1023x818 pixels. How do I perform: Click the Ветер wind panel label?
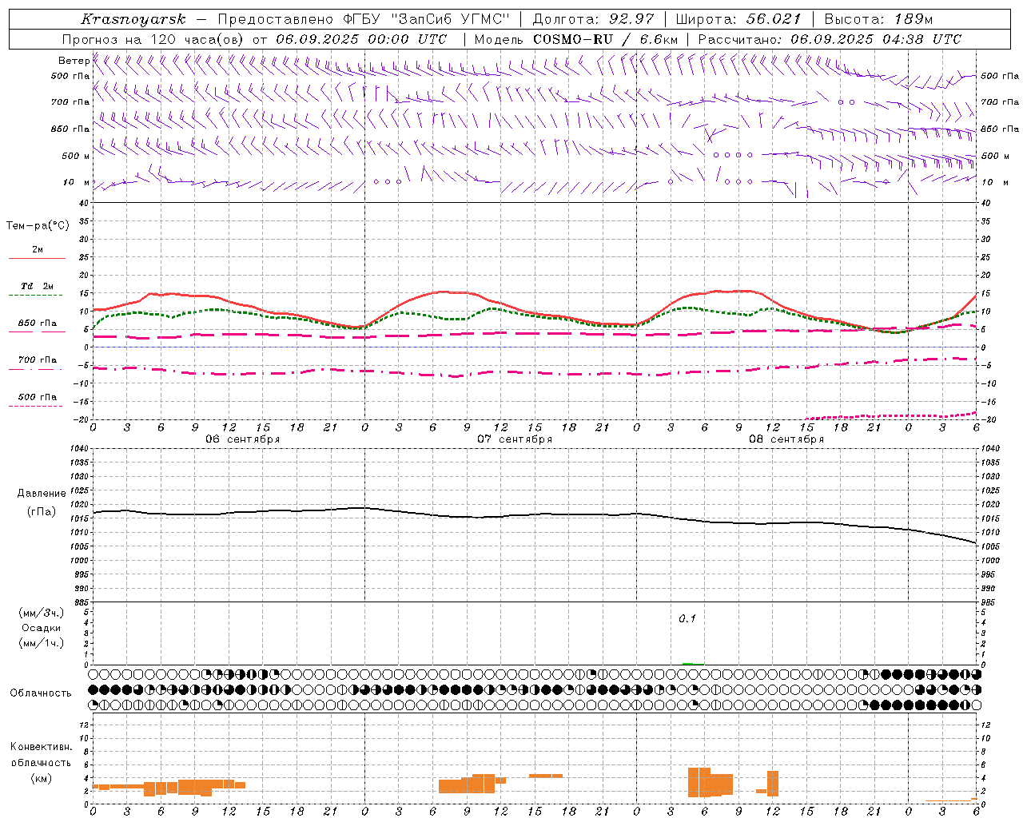pos(74,61)
